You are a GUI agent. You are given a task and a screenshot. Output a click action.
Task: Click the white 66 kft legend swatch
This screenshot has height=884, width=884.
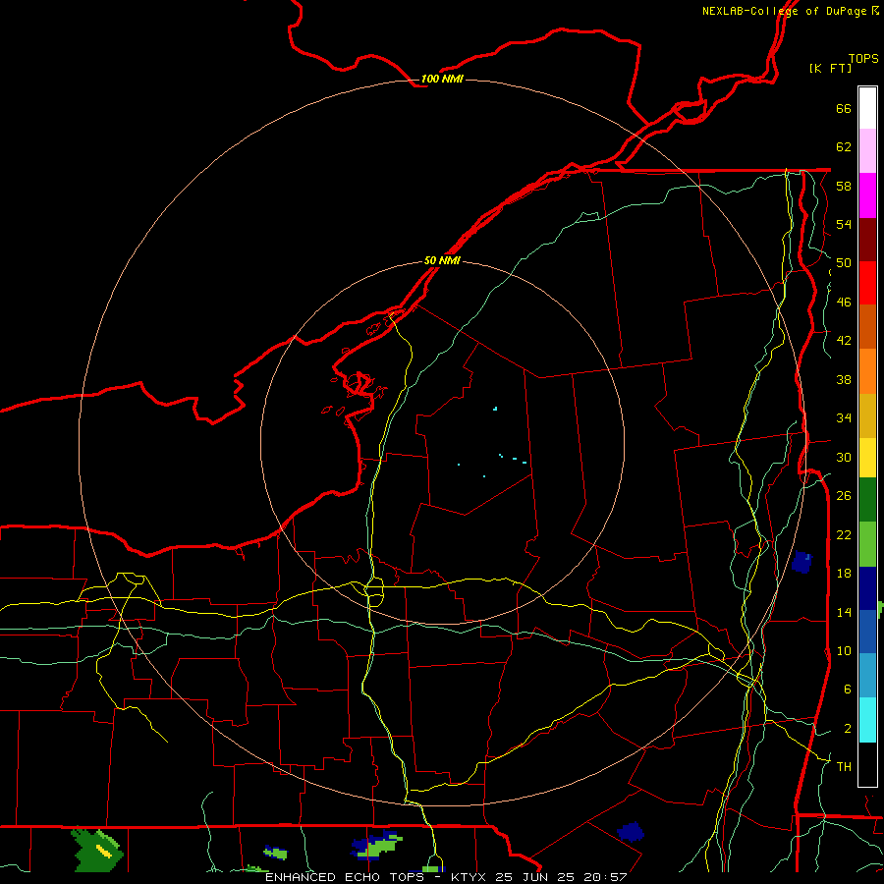point(867,108)
